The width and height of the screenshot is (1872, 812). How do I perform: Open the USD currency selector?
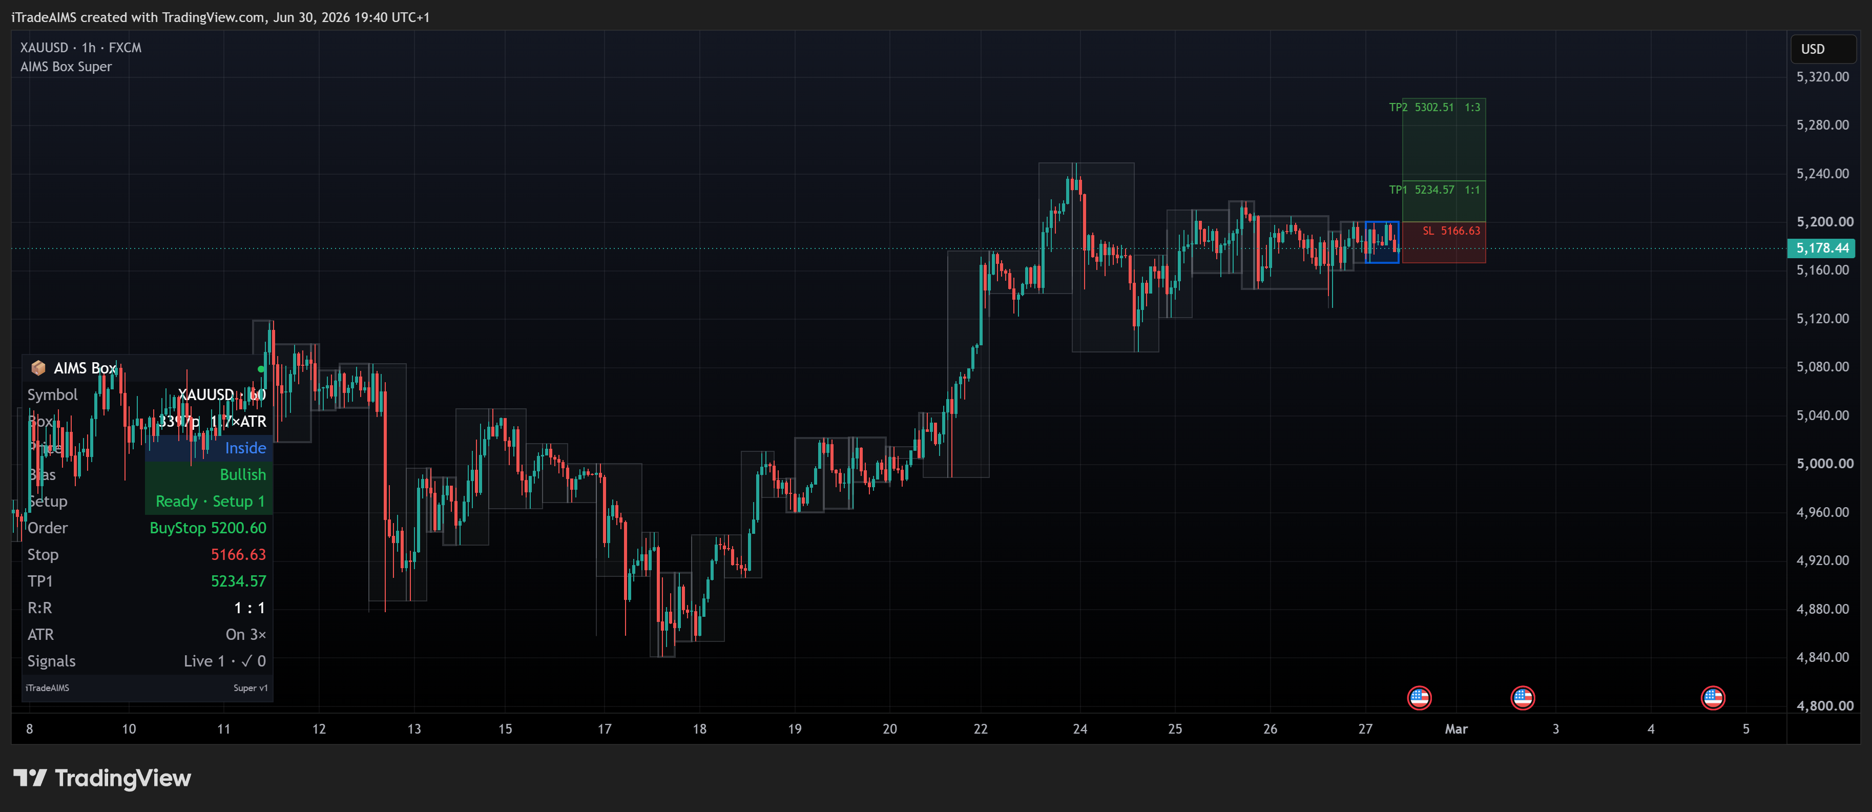pos(1823,49)
